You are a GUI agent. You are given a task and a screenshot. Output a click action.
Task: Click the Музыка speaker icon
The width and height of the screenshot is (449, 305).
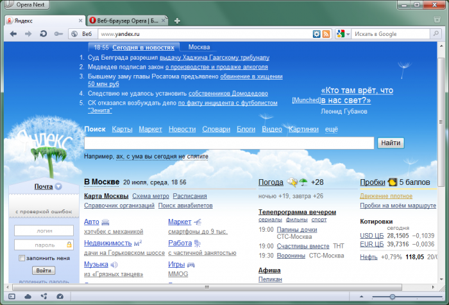click(114, 265)
